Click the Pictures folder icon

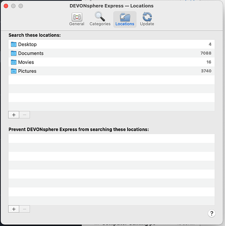(x=14, y=71)
